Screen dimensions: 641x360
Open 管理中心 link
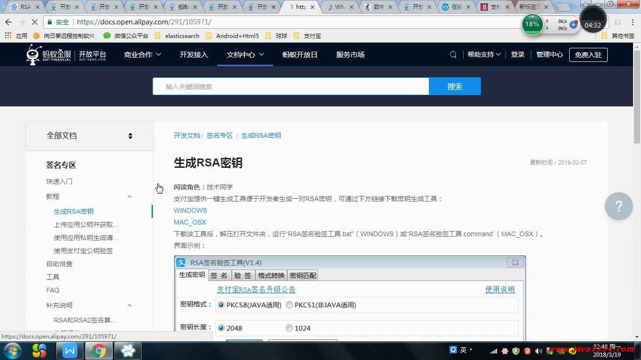point(549,55)
